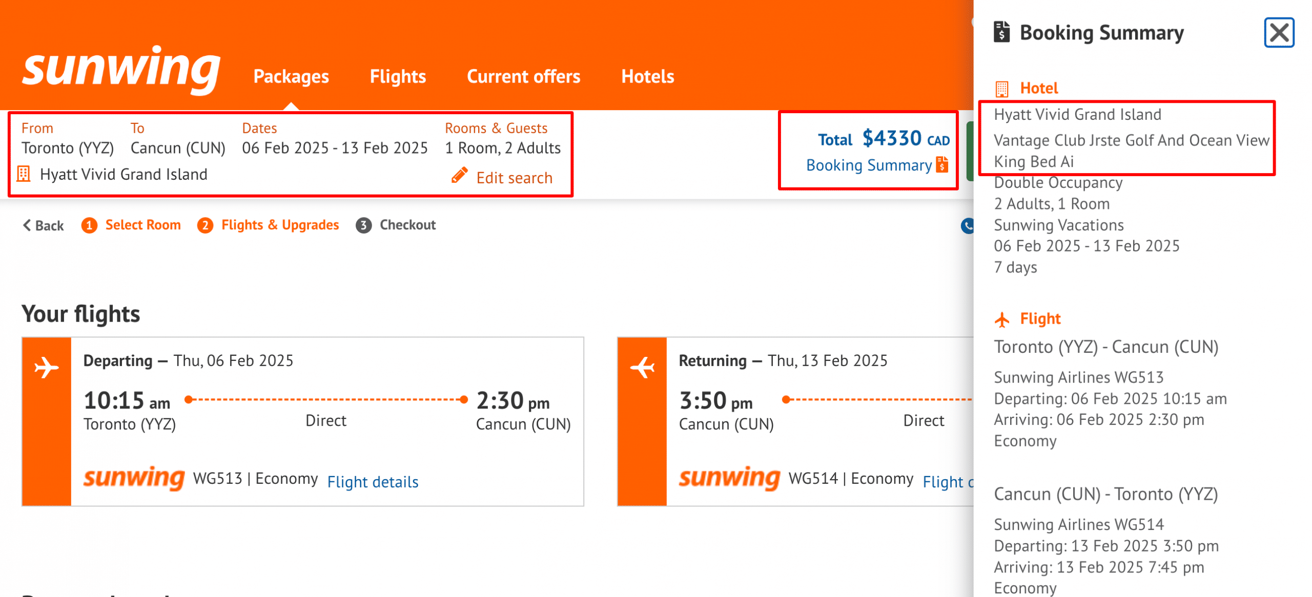Open the Flights menu
The image size is (1312, 597).
point(398,76)
